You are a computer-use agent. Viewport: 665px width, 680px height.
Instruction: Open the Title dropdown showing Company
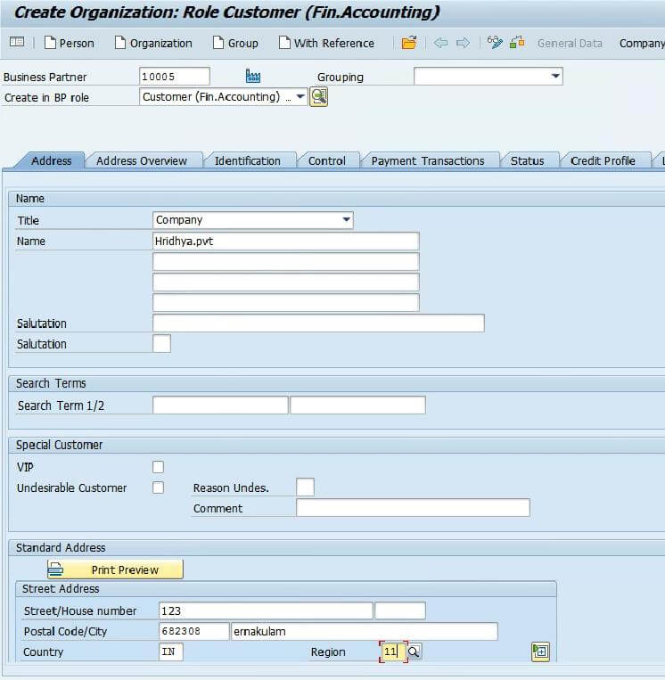coord(346,220)
